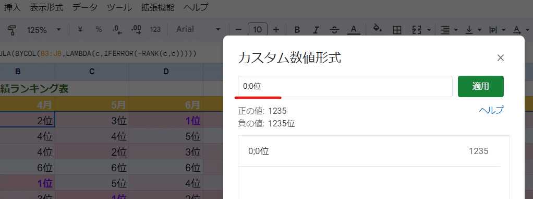Toggle bold formatting
The image size is (533, 199).
(297, 30)
